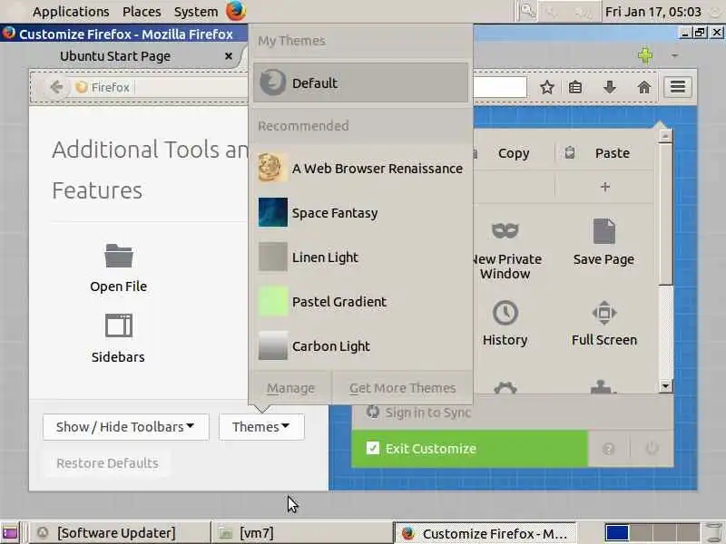Click Restore Defaults button
The height and width of the screenshot is (544, 726).
coord(107,463)
